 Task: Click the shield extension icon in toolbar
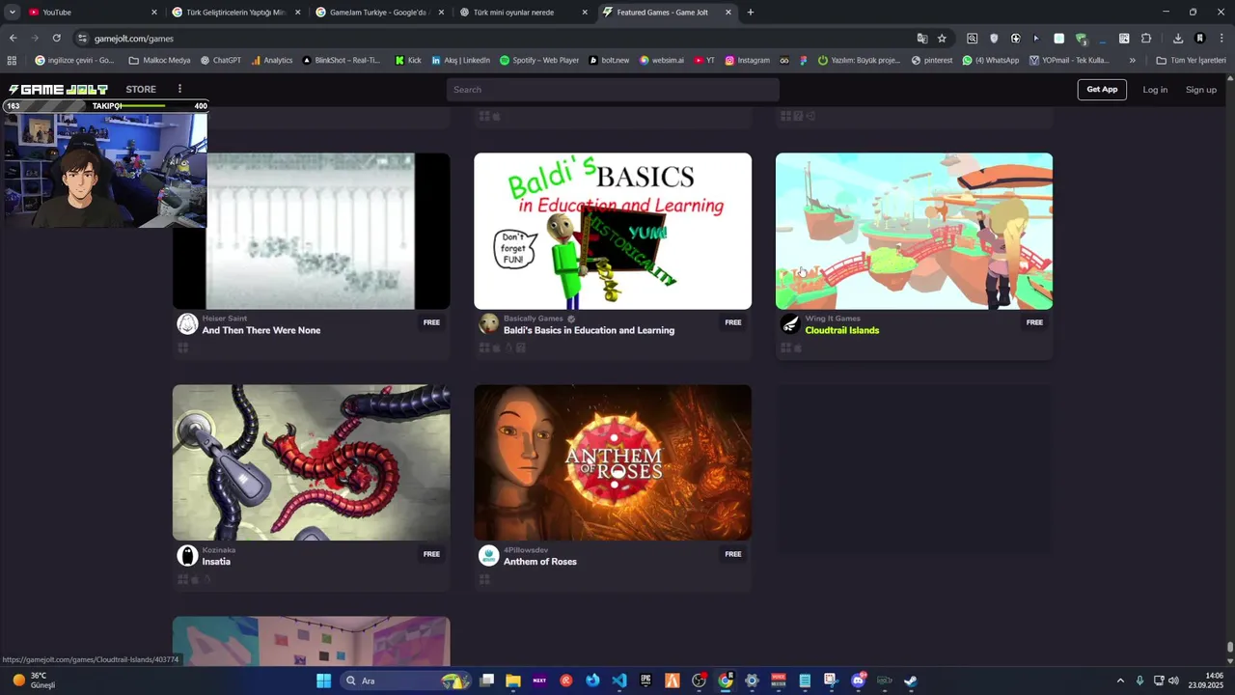click(994, 39)
